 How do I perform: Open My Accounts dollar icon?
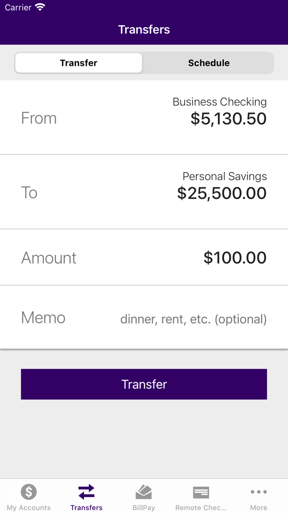tap(29, 492)
